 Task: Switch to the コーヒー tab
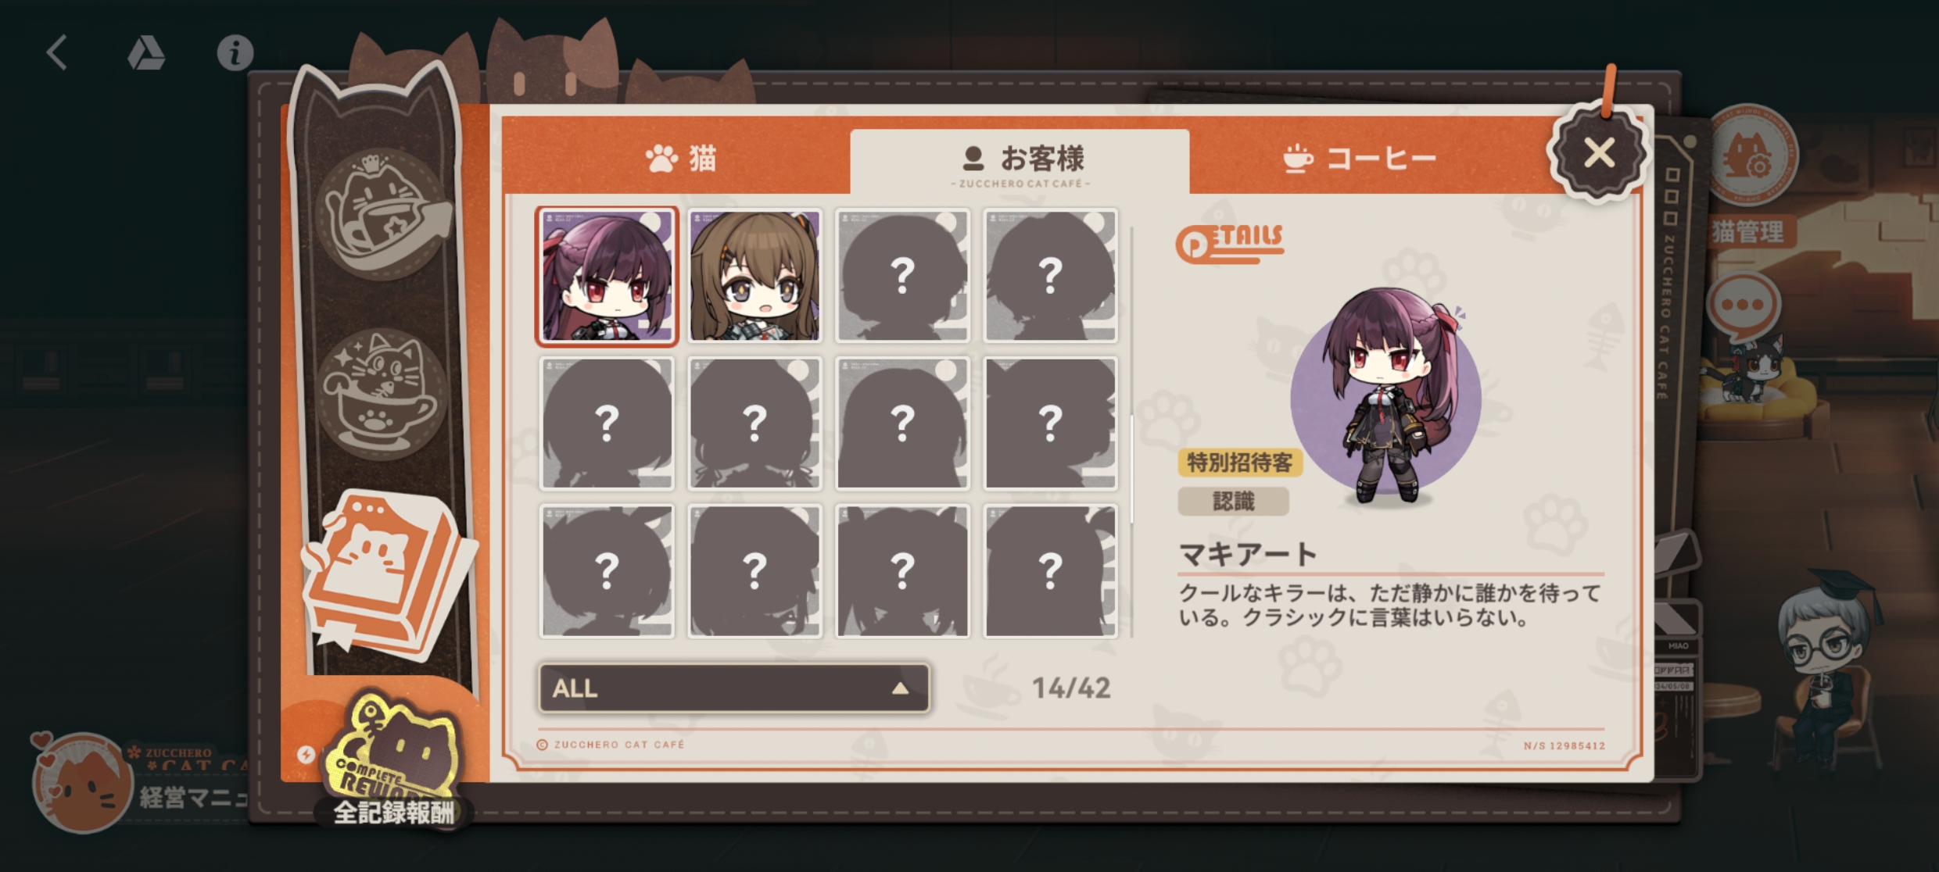tap(1360, 158)
